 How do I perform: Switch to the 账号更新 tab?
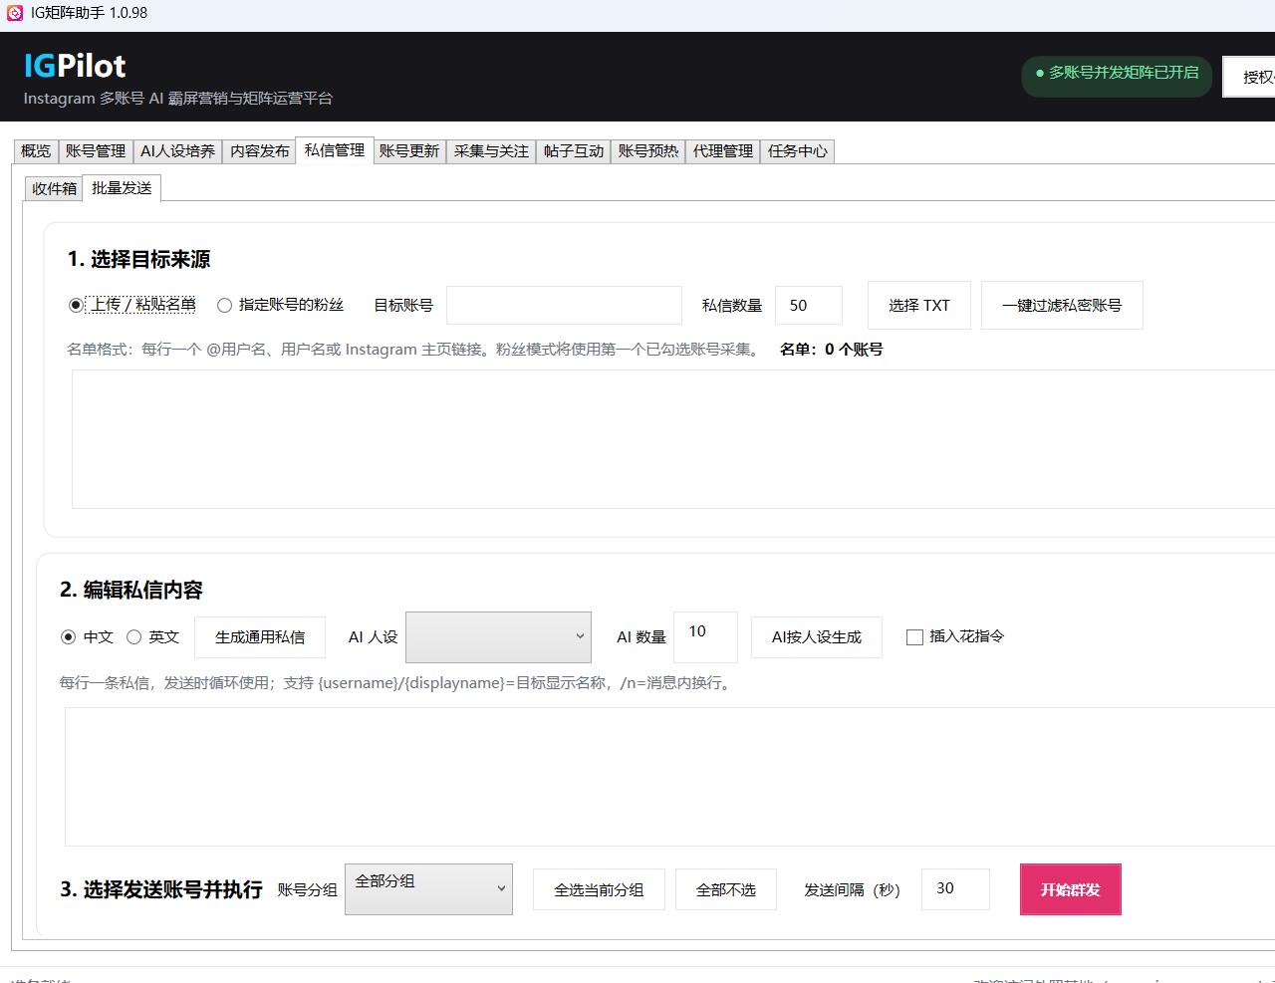[x=409, y=150]
